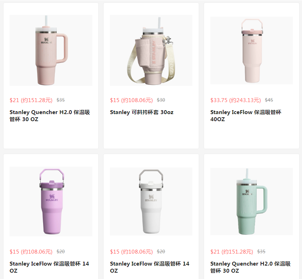Click the crossed-out $45 original price
Image resolution: width=302 pixels, height=279 pixels.
[269, 100]
